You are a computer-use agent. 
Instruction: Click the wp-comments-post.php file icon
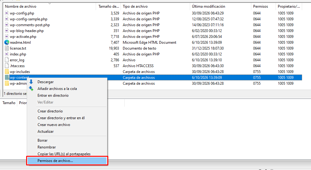tap(6, 25)
